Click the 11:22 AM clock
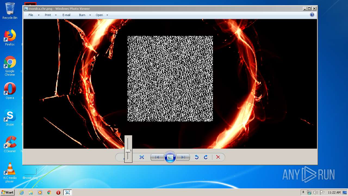Viewport: 348px width, 196px height. point(334,192)
